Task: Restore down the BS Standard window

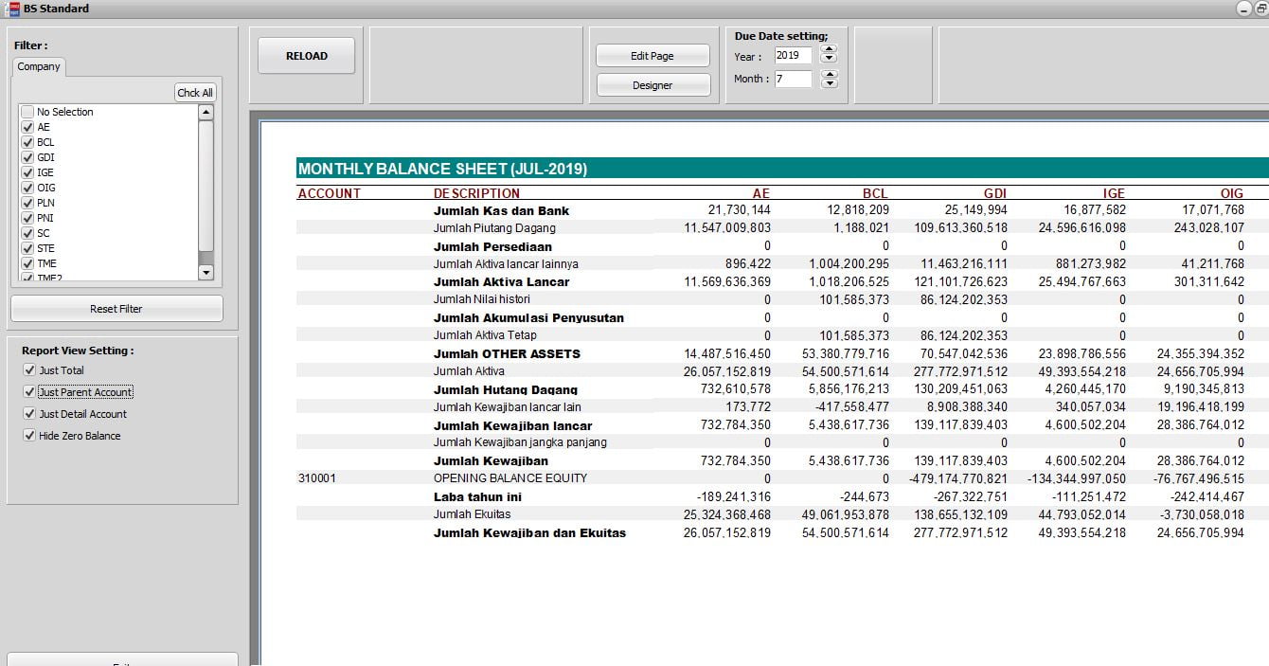Action: [x=1261, y=9]
